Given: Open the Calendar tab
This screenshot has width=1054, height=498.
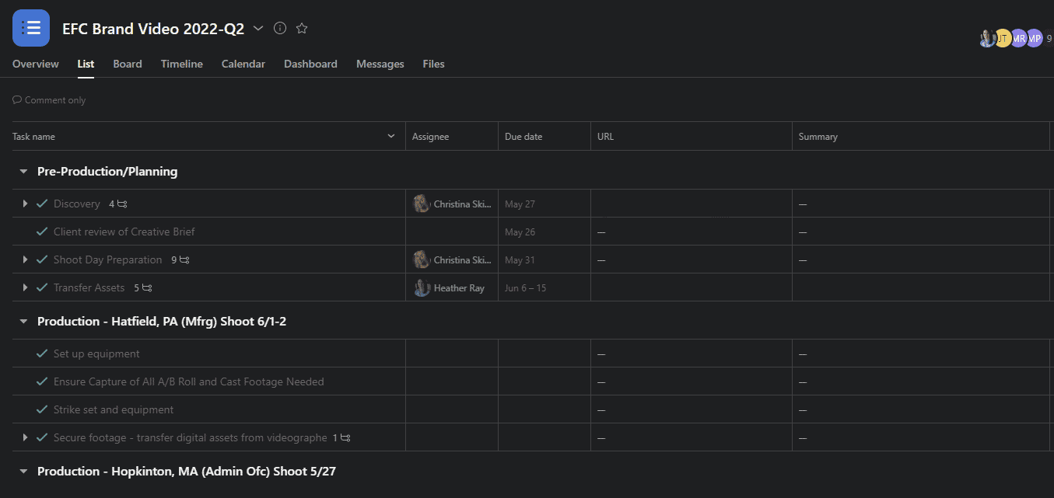Looking at the screenshot, I should coord(243,64).
